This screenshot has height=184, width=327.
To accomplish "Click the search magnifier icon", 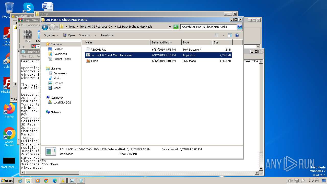I will coord(239,27).
